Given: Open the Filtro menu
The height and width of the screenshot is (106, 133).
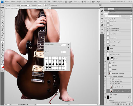Looking at the screenshot, I should (35, 2).
